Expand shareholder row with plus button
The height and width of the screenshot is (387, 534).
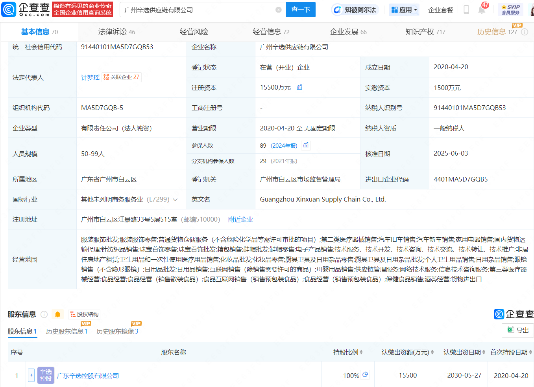pos(31,375)
